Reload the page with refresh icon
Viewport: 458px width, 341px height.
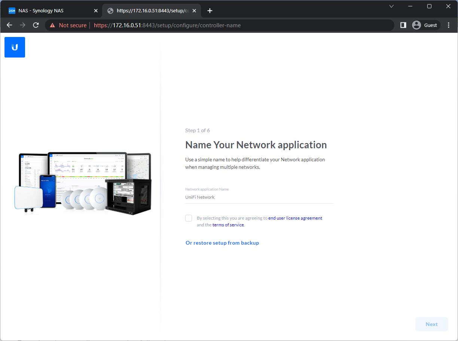(x=36, y=25)
